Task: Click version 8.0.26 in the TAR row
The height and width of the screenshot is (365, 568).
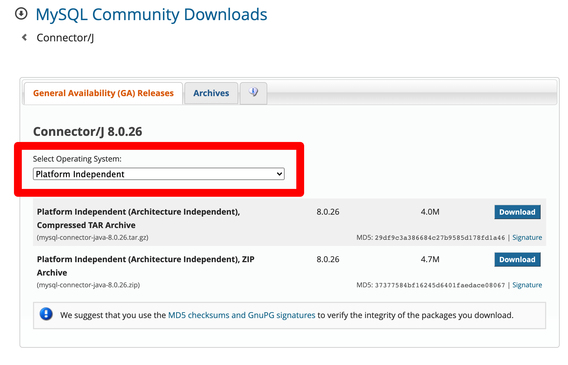Action: pyautogui.click(x=328, y=212)
